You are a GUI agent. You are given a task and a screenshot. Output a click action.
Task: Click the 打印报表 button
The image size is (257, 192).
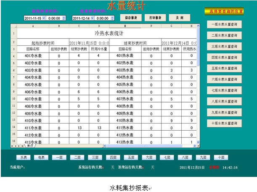pyautogui.click(x=155, y=18)
